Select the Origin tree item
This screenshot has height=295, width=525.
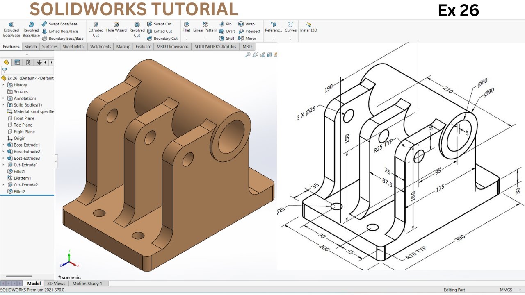point(16,138)
